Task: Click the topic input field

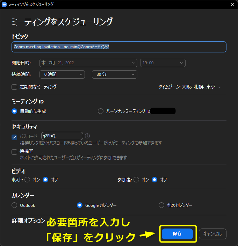Action: pyautogui.click(x=119, y=47)
